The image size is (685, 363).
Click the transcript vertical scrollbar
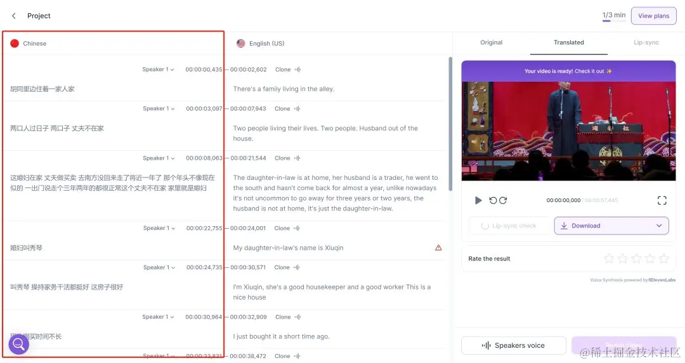450,124
